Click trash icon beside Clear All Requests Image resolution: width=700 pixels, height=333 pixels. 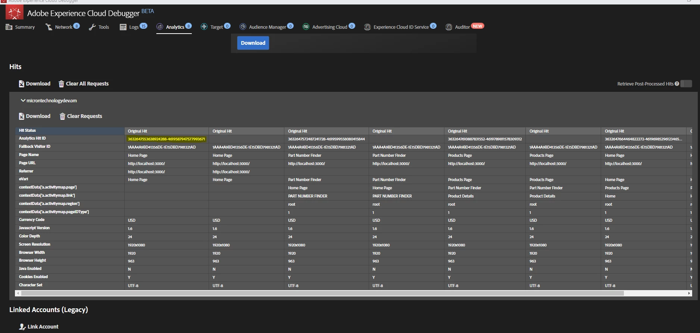pos(61,84)
